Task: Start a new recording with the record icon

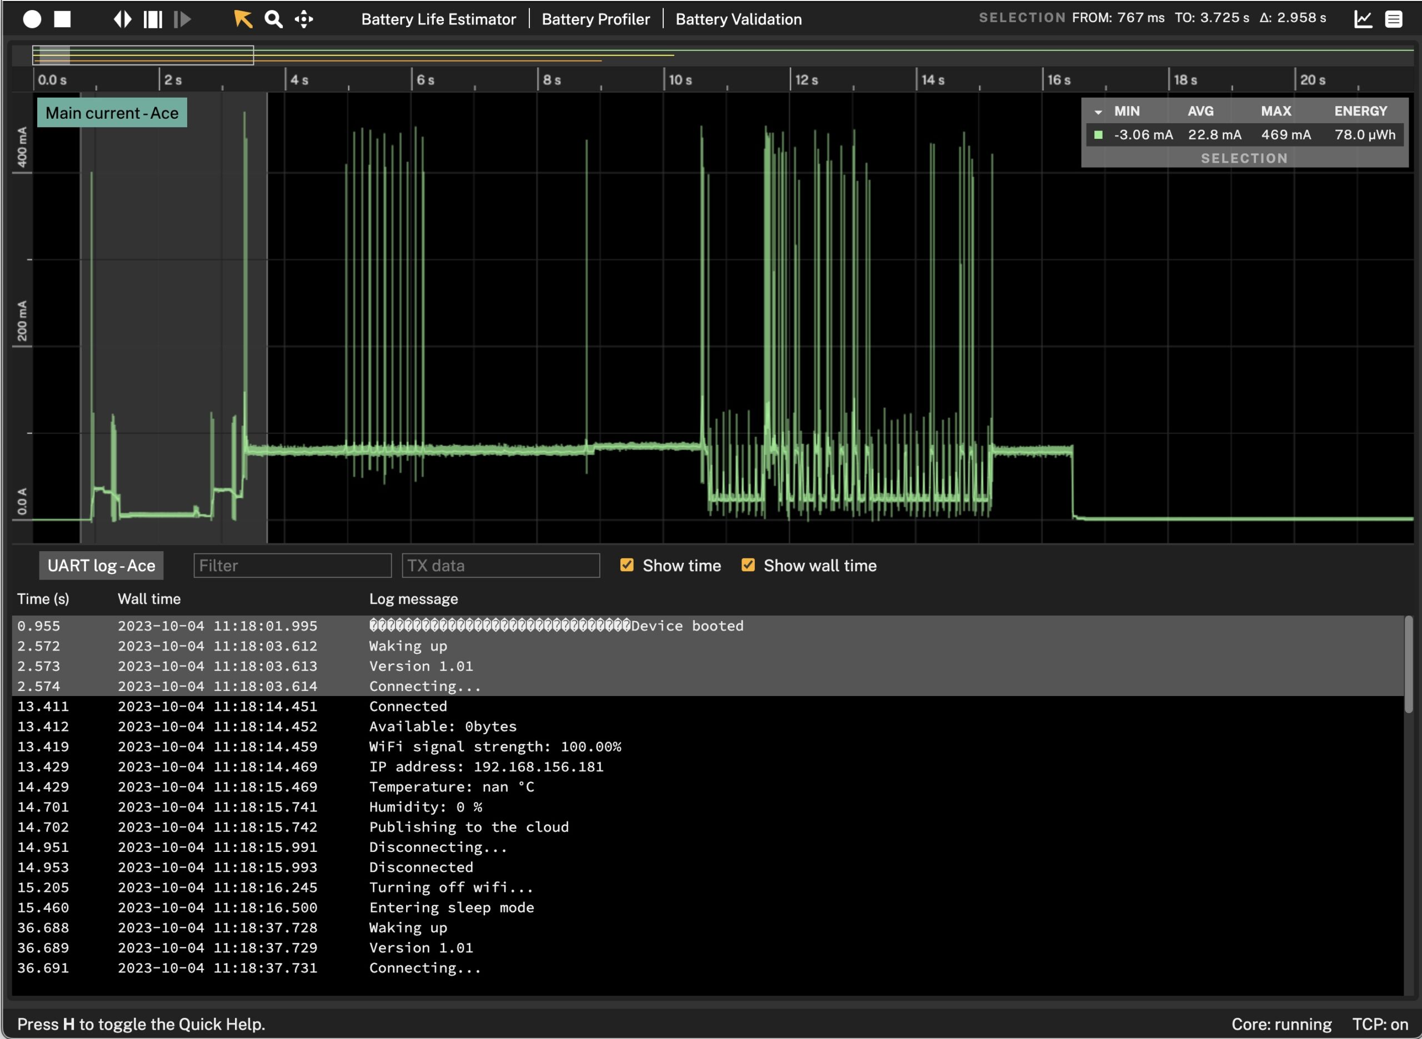Action: click(32, 19)
